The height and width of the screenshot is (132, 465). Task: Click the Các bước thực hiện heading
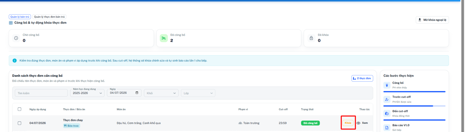(x=399, y=76)
